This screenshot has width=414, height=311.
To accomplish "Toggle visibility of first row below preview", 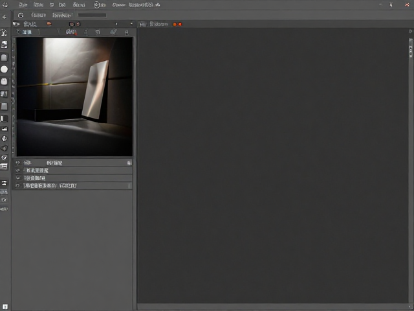I will click(17, 163).
